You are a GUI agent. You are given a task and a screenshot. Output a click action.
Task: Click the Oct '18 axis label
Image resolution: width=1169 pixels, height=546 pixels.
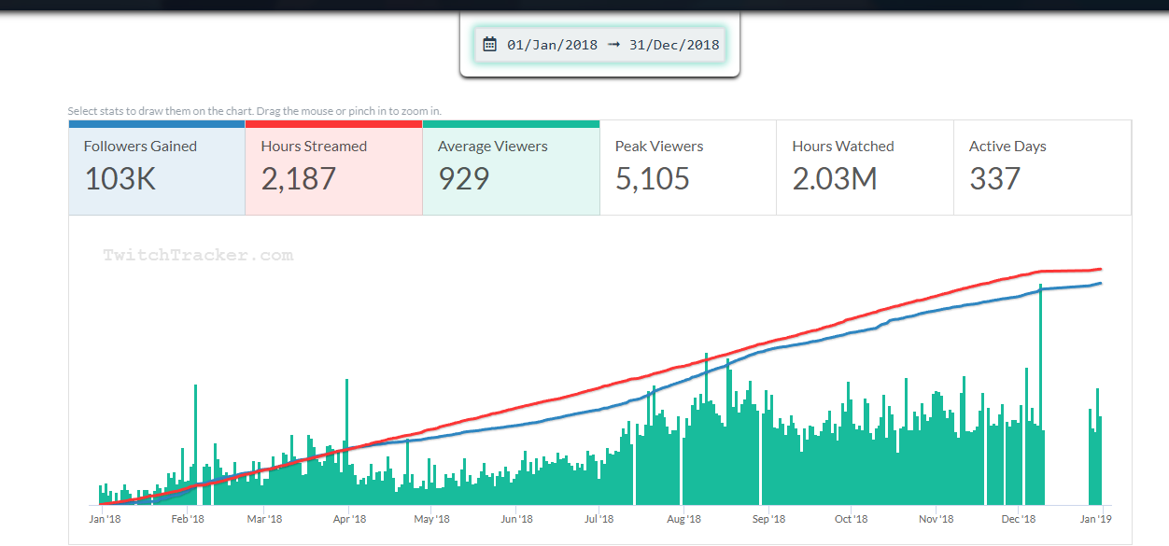tap(851, 519)
